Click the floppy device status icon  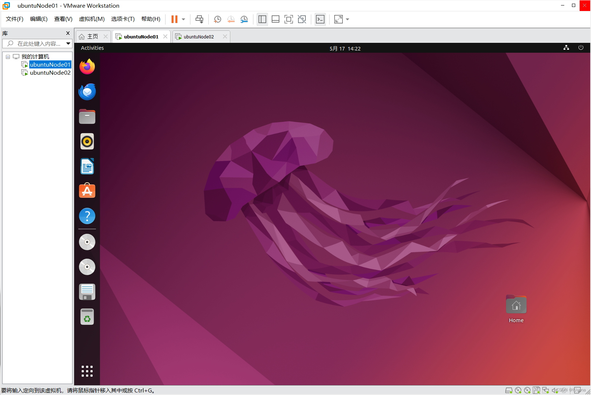coord(536,390)
